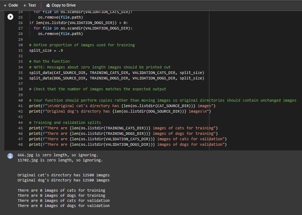Click os.remove(file.path) on line 25
This screenshot has width=302, height=215.
61,17
